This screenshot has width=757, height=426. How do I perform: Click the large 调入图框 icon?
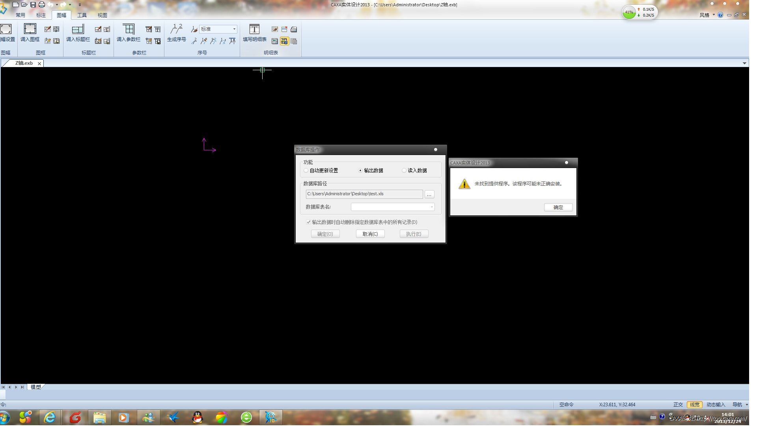click(x=30, y=29)
